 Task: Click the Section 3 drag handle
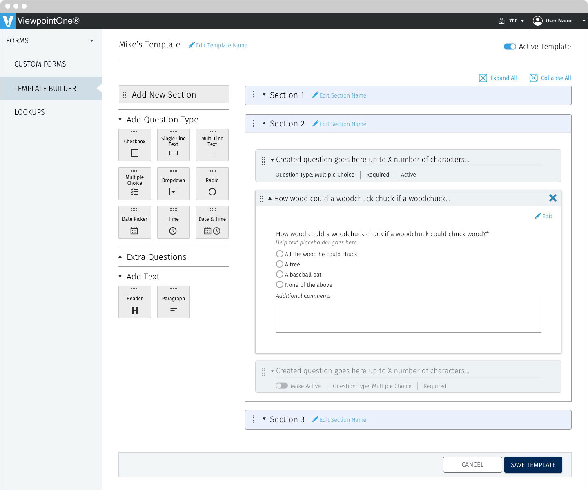253,419
